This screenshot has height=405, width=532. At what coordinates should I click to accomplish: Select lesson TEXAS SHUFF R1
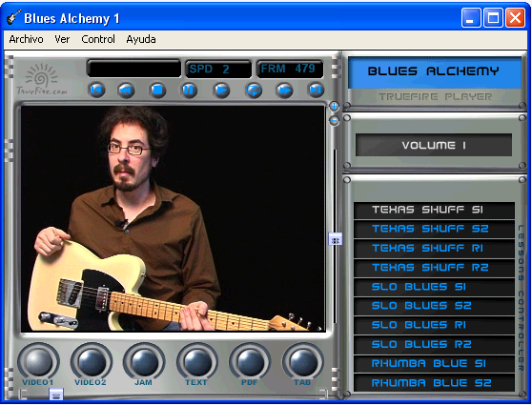pos(434,249)
